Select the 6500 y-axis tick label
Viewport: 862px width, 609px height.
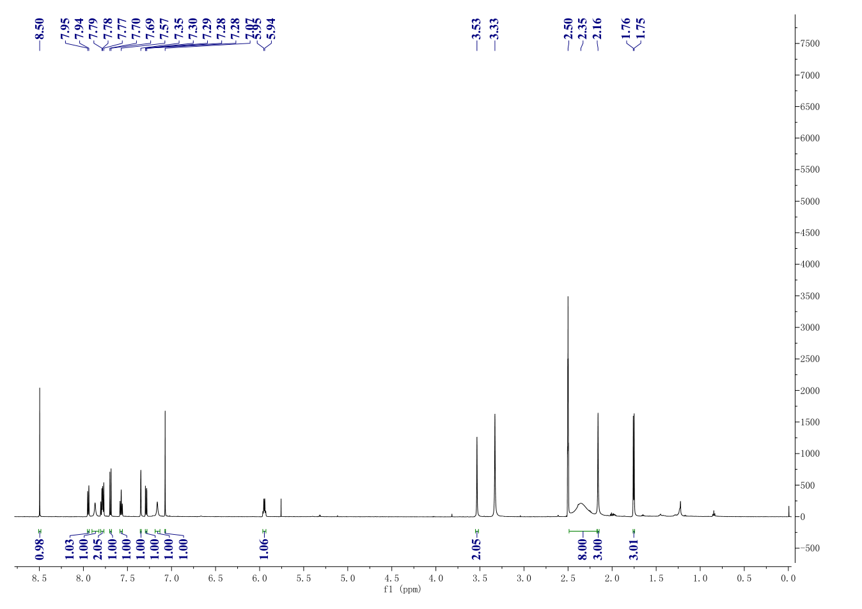pos(810,107)
